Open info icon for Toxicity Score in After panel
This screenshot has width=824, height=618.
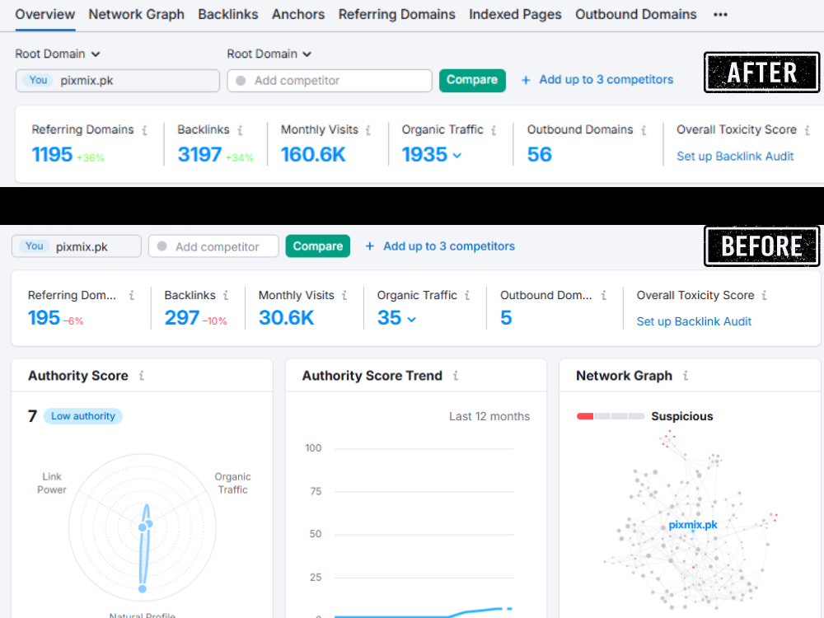coord(808,130)
